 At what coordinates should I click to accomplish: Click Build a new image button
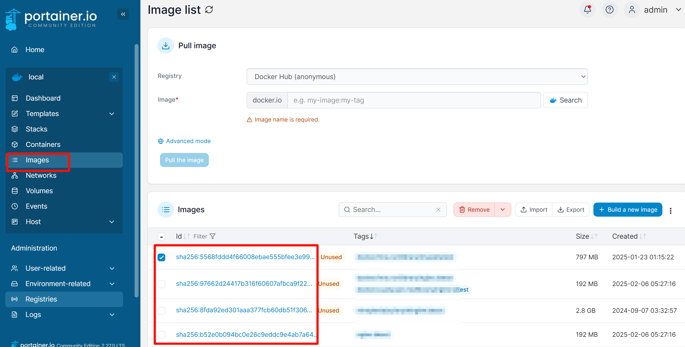[x=628, y=209]
